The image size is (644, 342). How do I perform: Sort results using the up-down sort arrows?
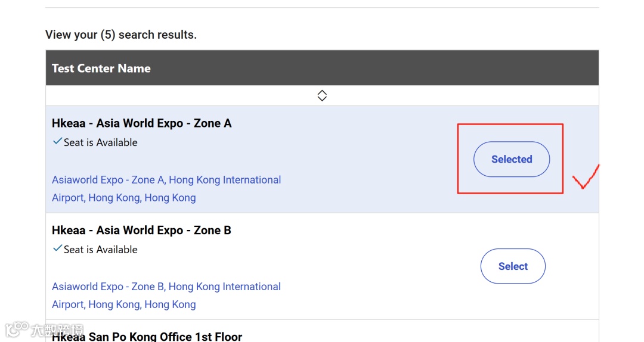(x=322, y=96)
